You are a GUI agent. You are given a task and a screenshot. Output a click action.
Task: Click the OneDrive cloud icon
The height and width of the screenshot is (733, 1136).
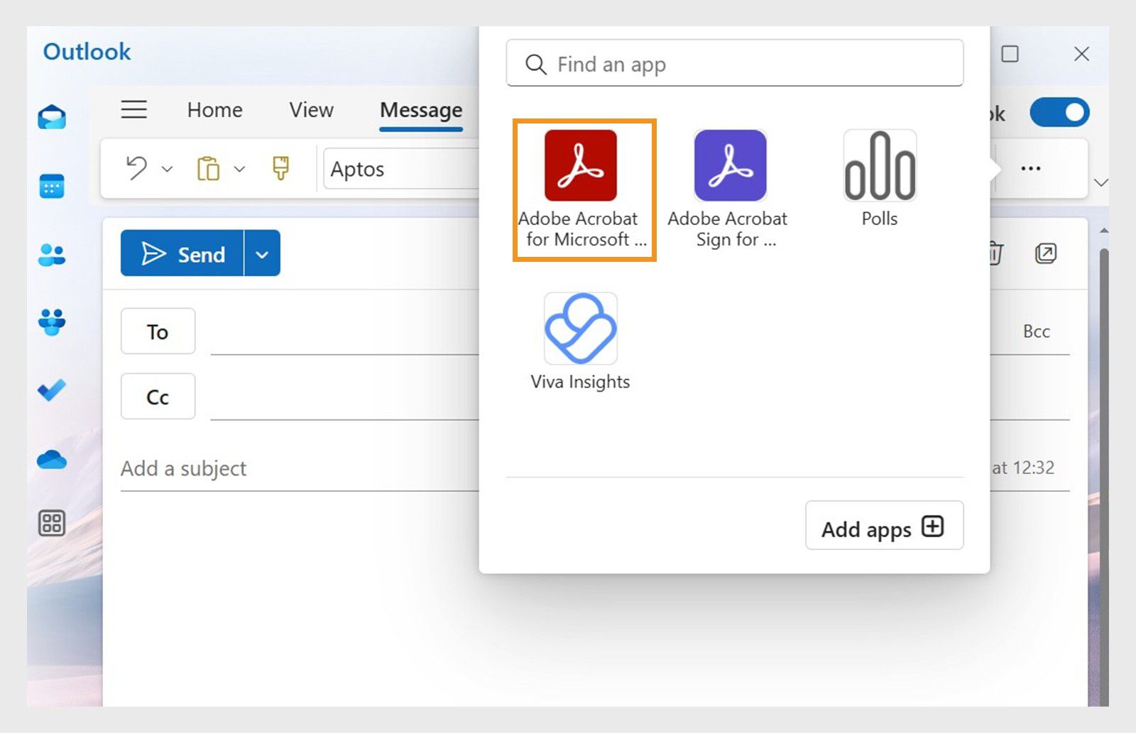tap(51, 459)
